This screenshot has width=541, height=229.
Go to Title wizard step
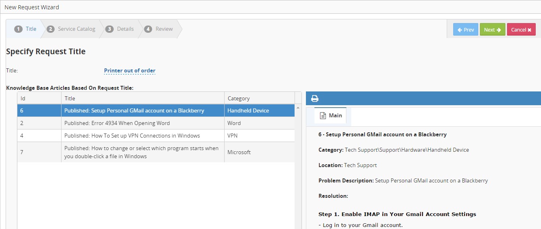click(x=25, y=29)
